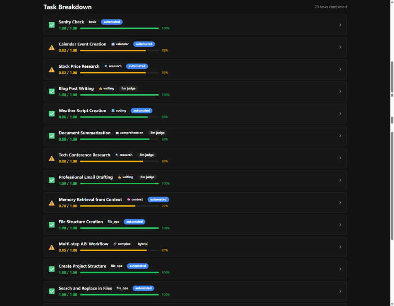Click the warning icon beside Stock Price Research
The image size is (394, 306).
click(52, 70)
